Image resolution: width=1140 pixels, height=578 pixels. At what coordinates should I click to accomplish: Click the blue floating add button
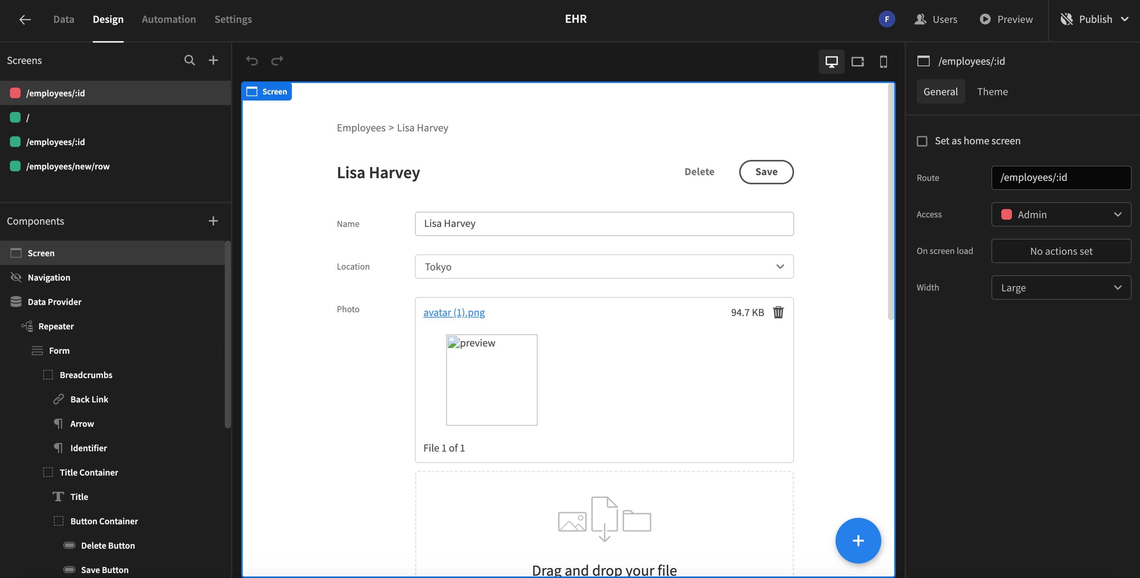[858, 540]
